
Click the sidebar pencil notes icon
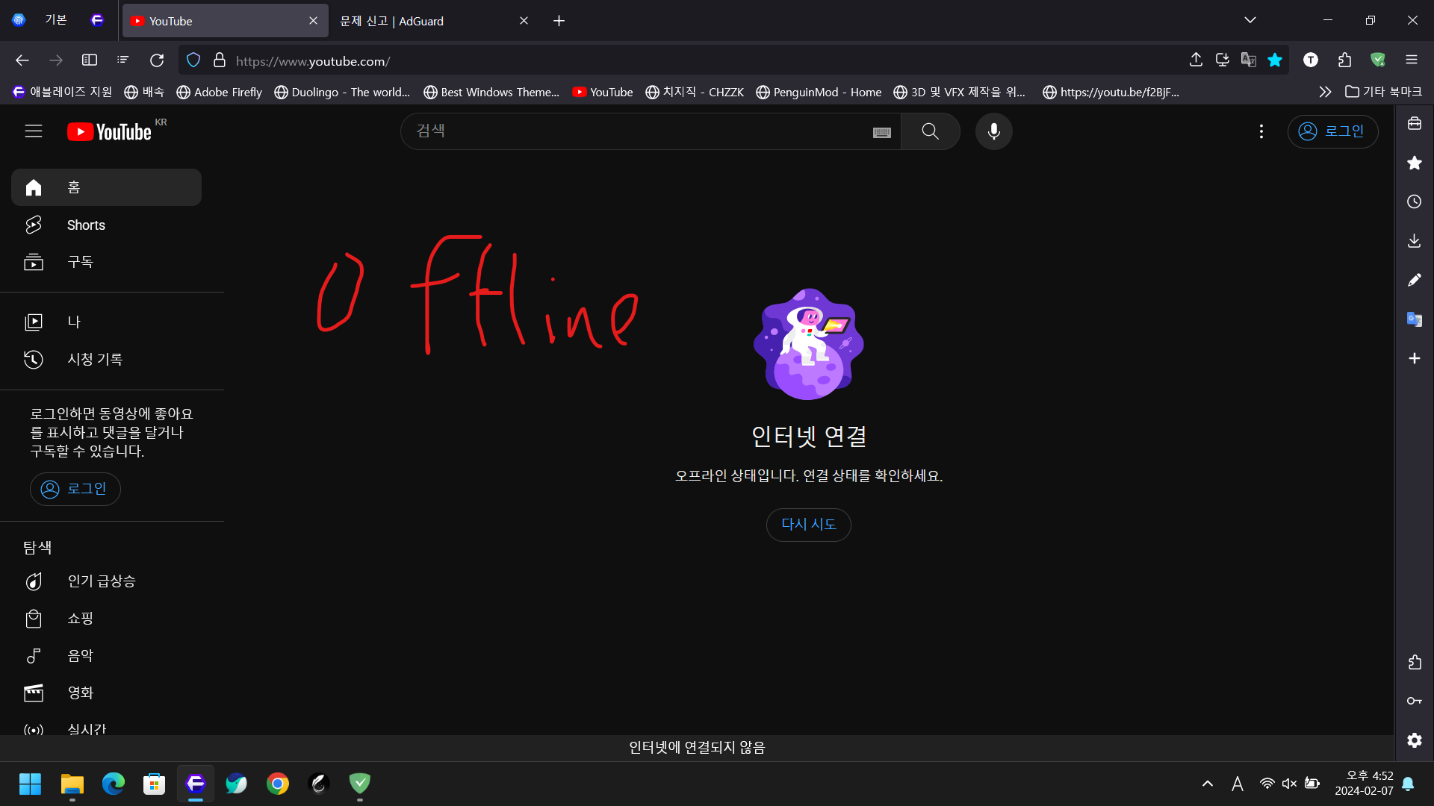point(1414,280)
